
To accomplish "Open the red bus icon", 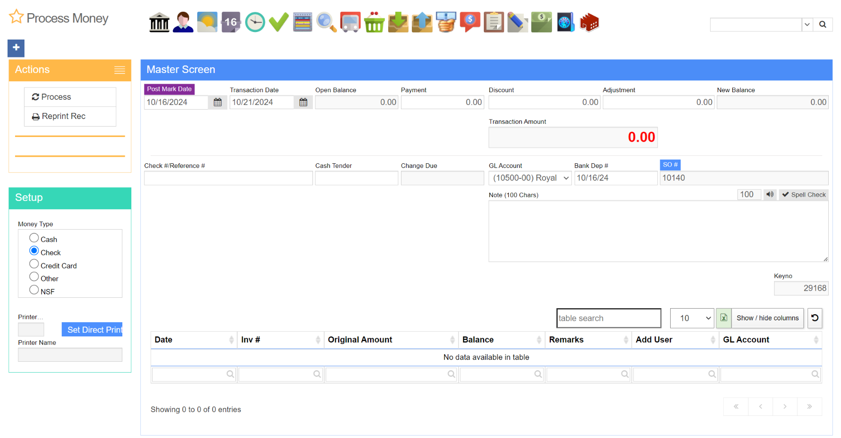I will (350, 22).
